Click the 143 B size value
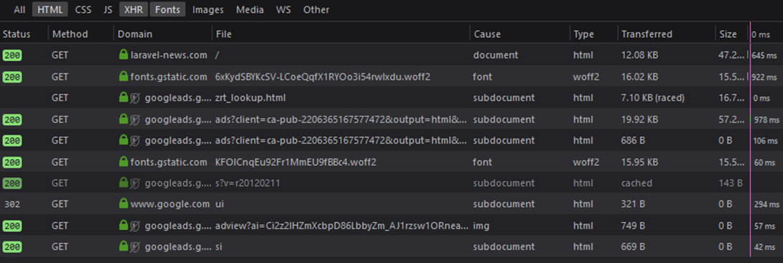This screenshot has width=783, height=263. tap(730, 183)
